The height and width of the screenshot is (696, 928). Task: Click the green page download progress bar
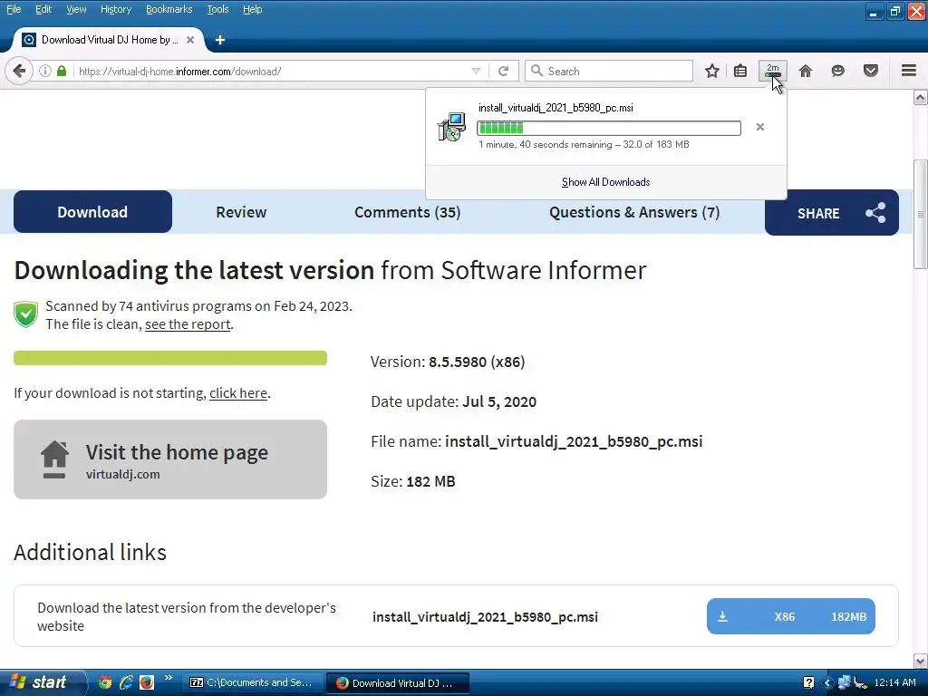(170, 357)
